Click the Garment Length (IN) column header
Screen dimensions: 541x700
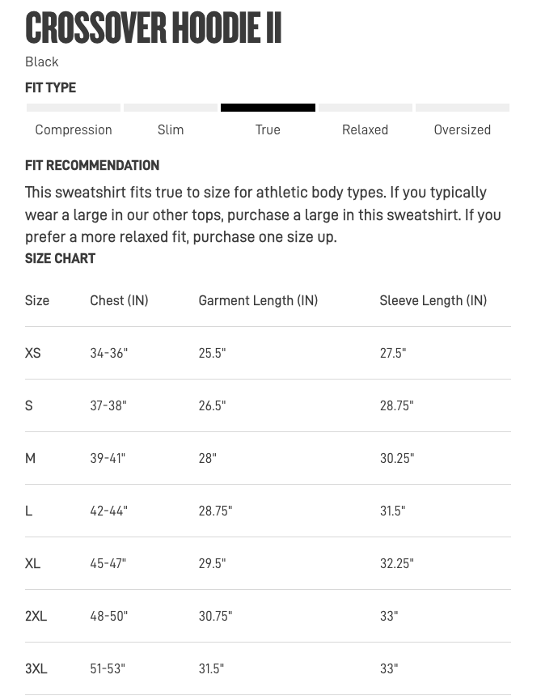[x=258, y=300]
